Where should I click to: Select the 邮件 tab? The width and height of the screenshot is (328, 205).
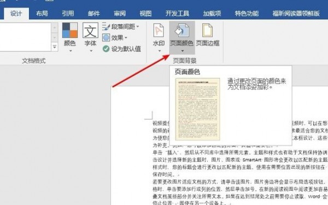[93, 14]
